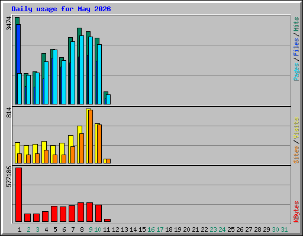Viewport: 303px width, 236px height.
Task: Click the Hits legend label
Action: point(296,24)
